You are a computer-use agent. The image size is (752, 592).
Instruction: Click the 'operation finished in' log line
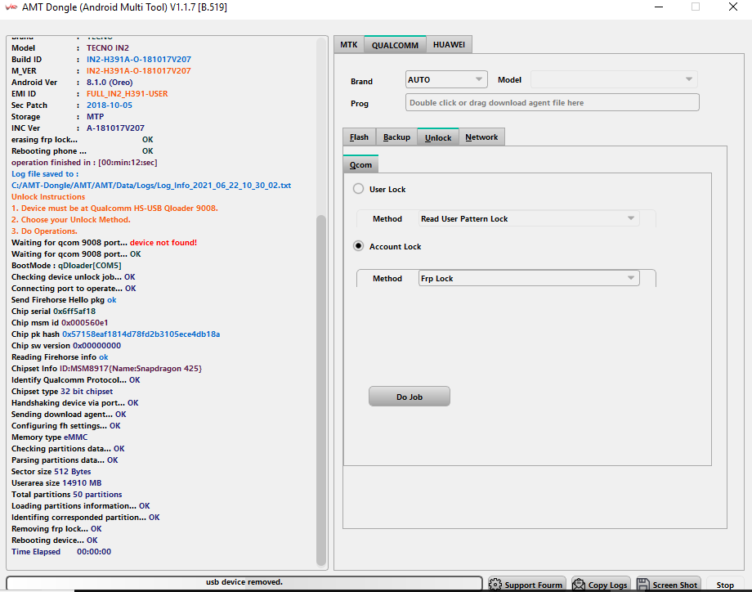pyautogui.click(x=84, y=163)
